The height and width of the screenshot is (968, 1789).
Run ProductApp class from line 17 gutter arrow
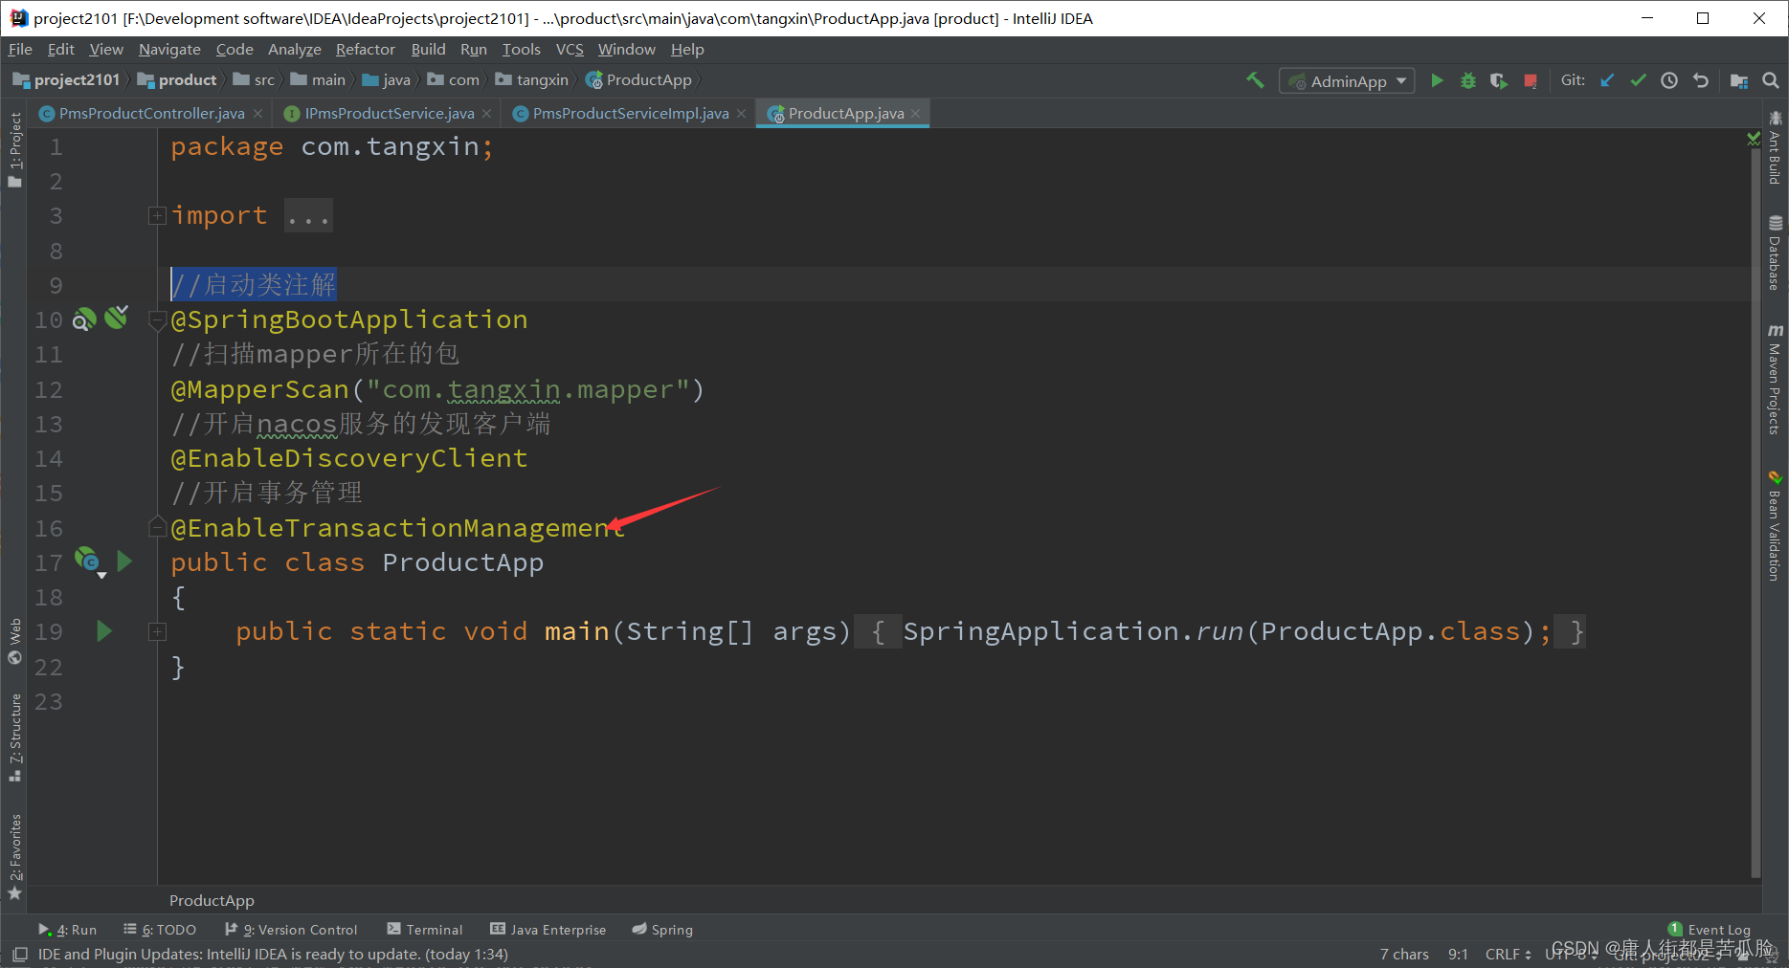tap(124, 561)
